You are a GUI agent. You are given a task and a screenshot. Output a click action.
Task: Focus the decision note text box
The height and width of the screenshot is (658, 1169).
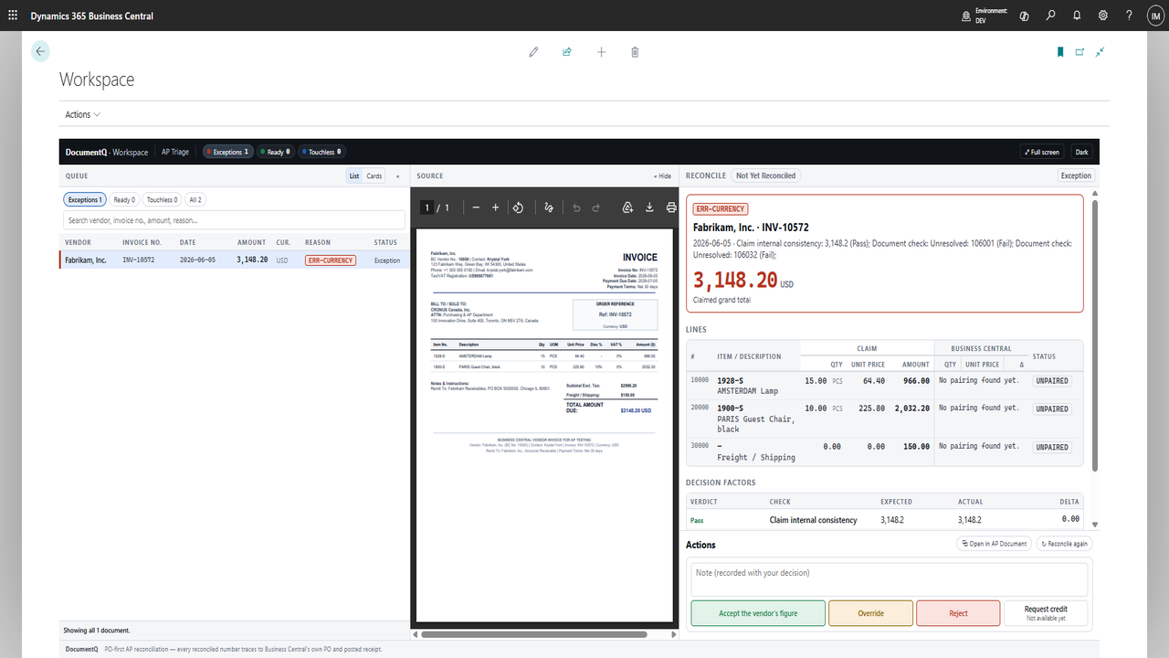tap(889, 579)
